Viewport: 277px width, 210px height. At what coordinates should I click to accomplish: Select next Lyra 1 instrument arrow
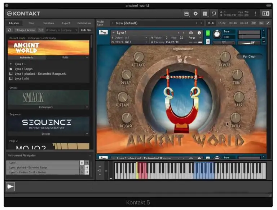184,33
